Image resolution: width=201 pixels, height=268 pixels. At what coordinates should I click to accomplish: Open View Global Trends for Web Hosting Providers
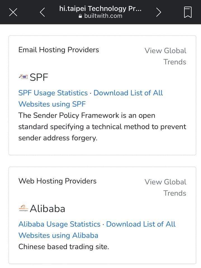(165, 188)
